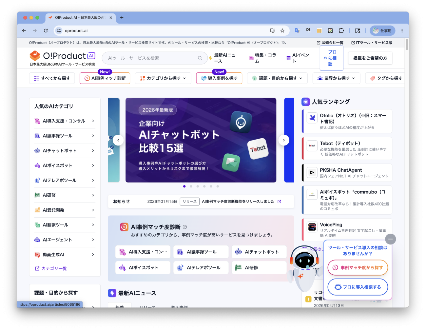Click the Tebot ranking logo
426x330 pixels.
click(312, 146)
